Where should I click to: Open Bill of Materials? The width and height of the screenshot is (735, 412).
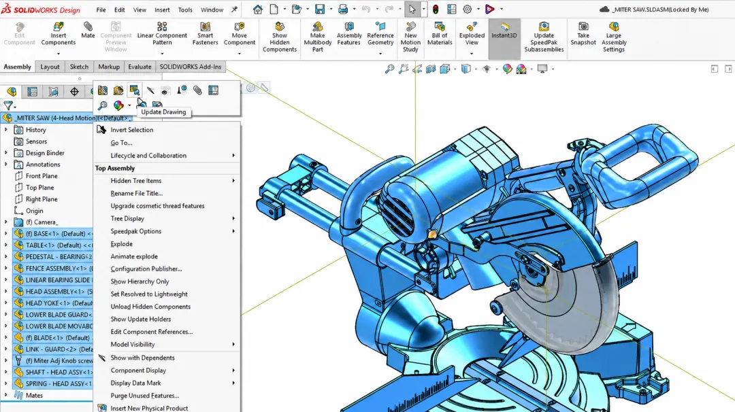(439, 34)
